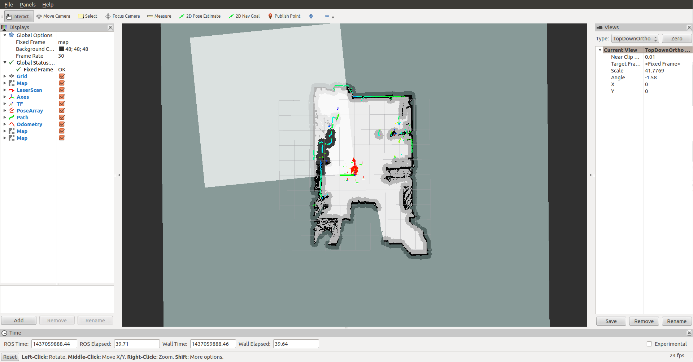Click the Grid display icon

[x=12, y=76]
